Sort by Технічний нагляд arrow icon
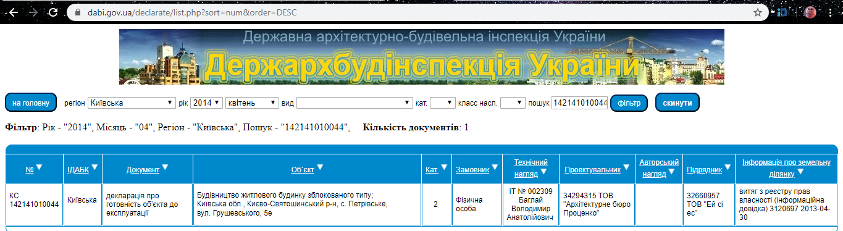This screenshot has width=843, height=231. click(543, 172)
